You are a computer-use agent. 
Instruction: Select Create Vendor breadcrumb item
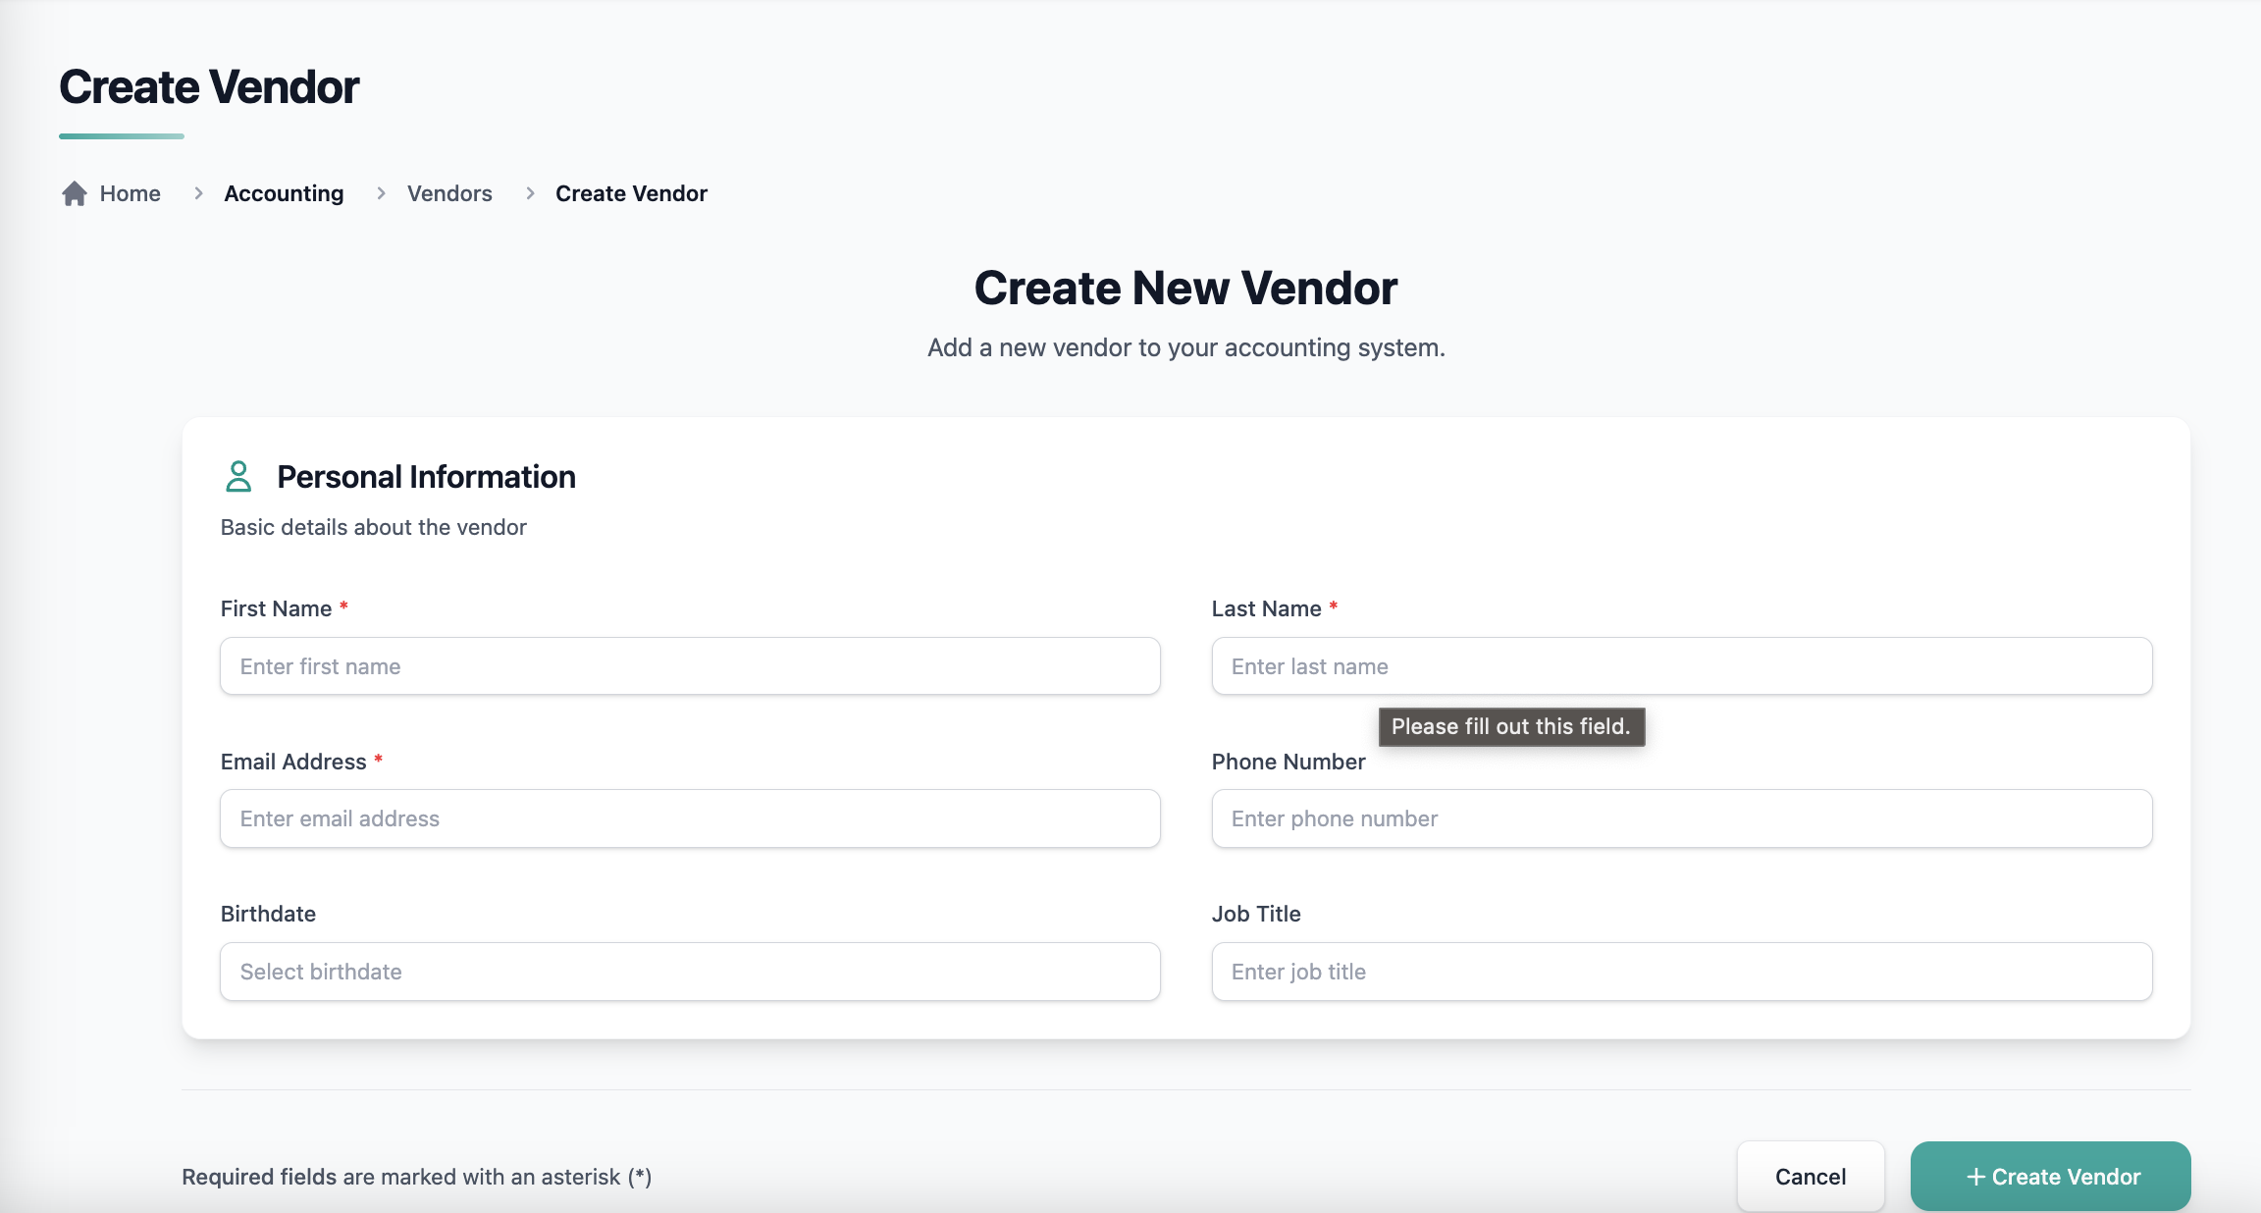click(631, 193)
